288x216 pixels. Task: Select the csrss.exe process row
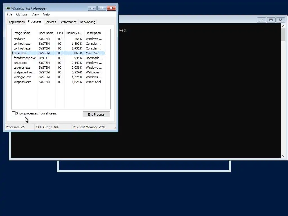coord(58,53)
